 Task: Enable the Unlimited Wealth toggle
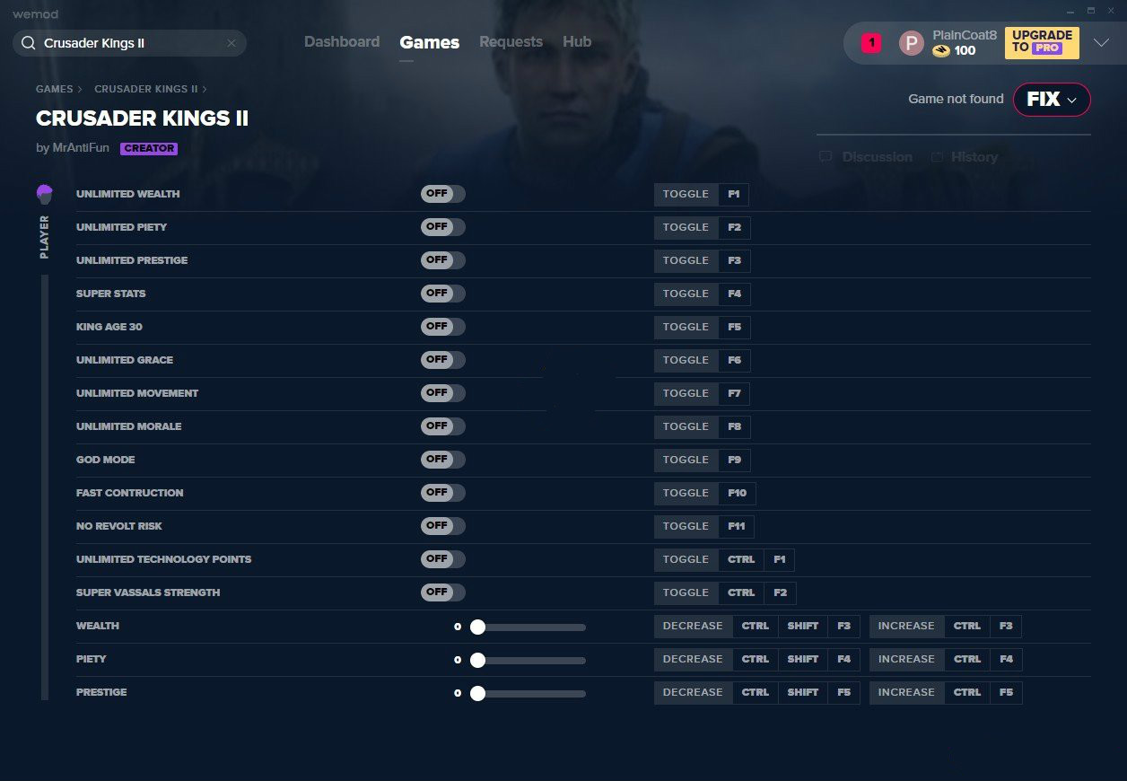click(443, 194)
